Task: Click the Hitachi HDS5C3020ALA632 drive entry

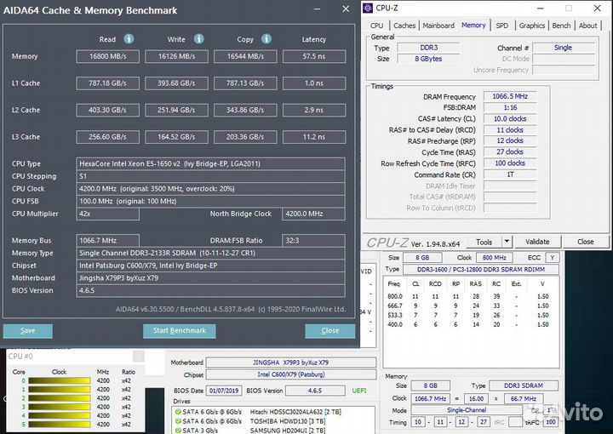Action: coord(258,412)
